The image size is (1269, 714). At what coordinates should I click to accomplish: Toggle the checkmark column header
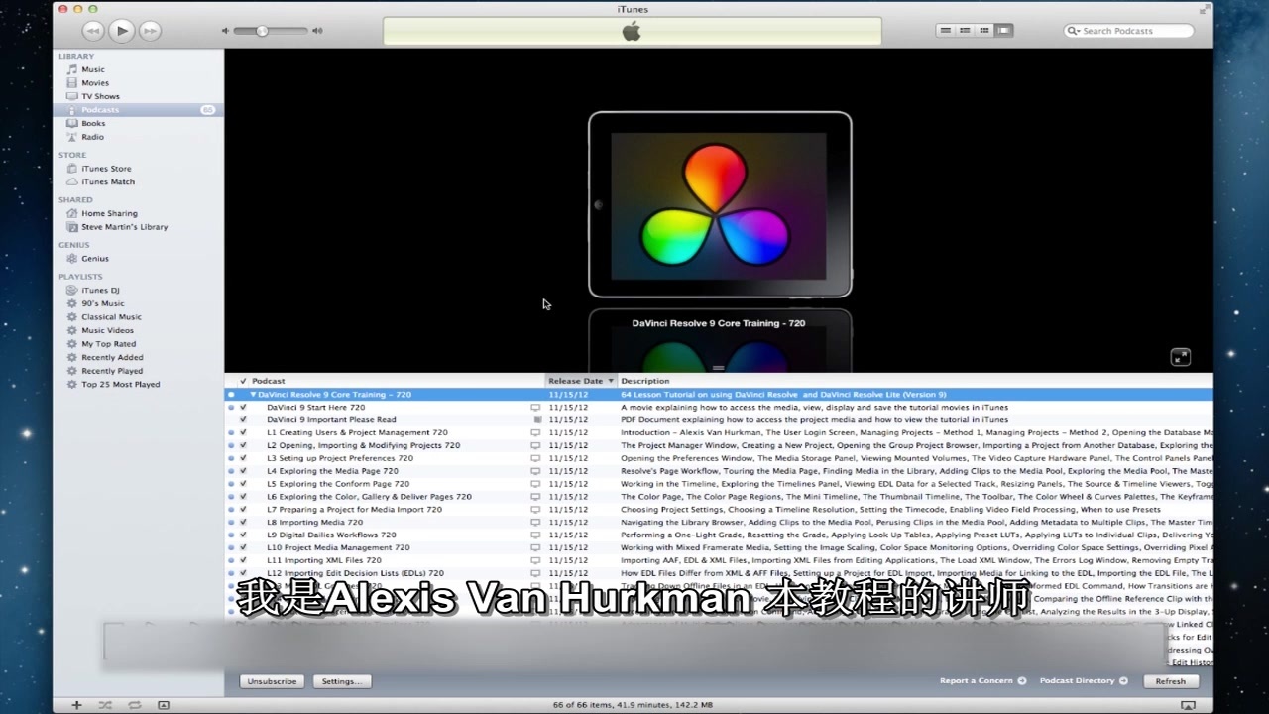(x=243, y=381)
